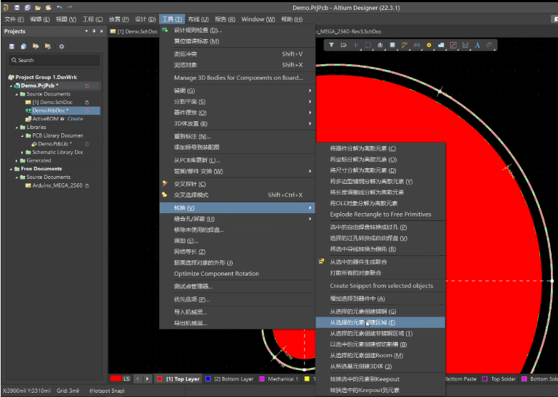558x397 pixels.
Task: Click the Projects panel settings gear icon
Action: [61, 46]
